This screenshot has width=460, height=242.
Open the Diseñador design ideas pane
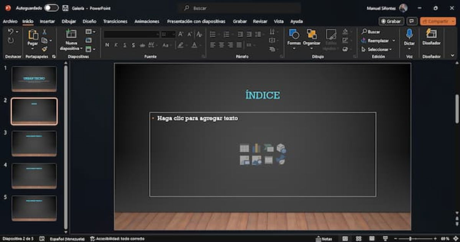pyautogui.click(x=432, y=40)
